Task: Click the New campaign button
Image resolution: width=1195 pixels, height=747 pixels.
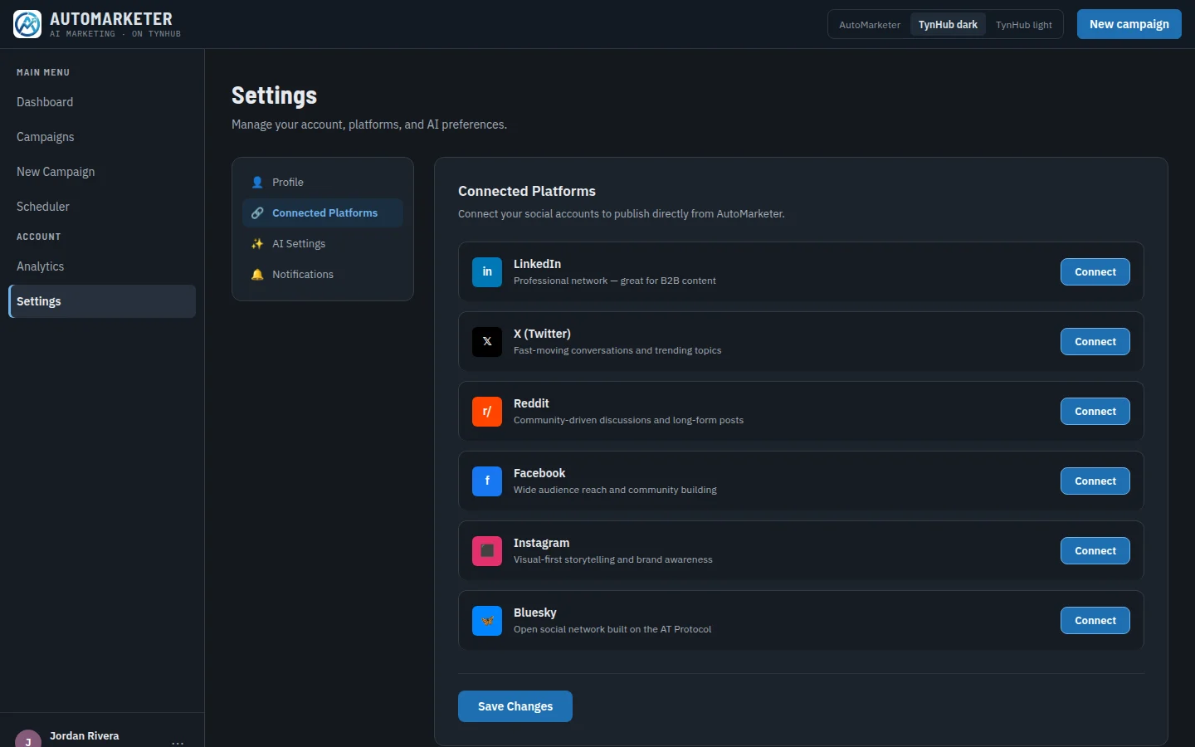Action: (1129, 24)
